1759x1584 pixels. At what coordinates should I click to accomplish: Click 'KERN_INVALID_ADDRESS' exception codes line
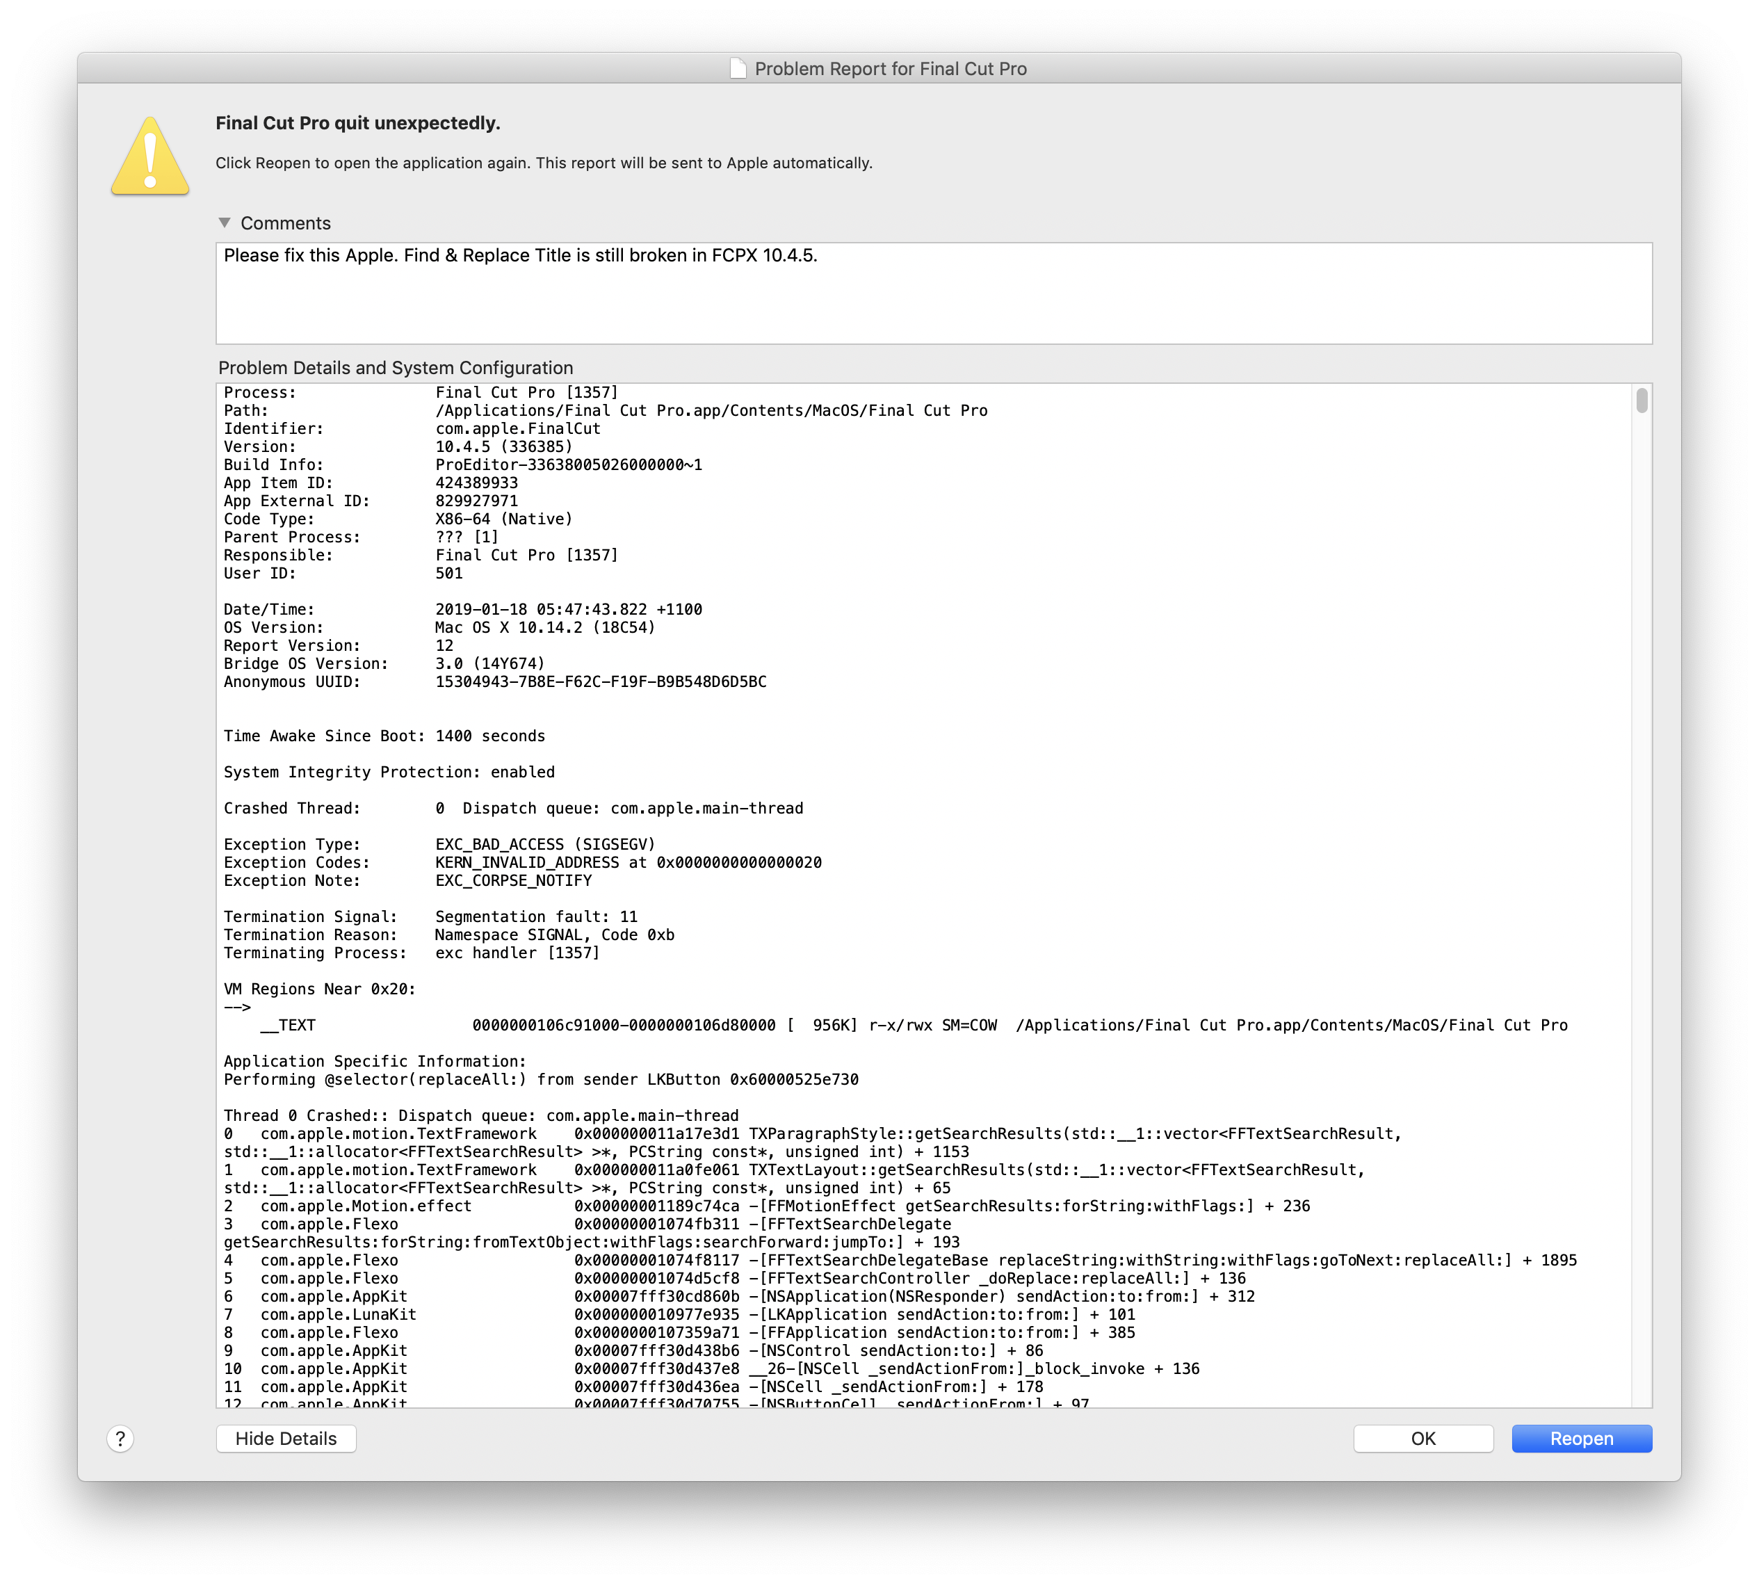[522, 862]
